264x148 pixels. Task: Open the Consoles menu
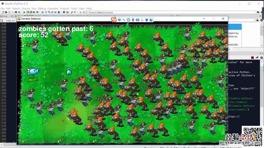tap(53, 9)
